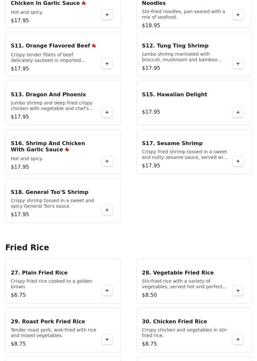
Task: Add 28 Vegetable Fried Rice to order
Action: (238, 290)
